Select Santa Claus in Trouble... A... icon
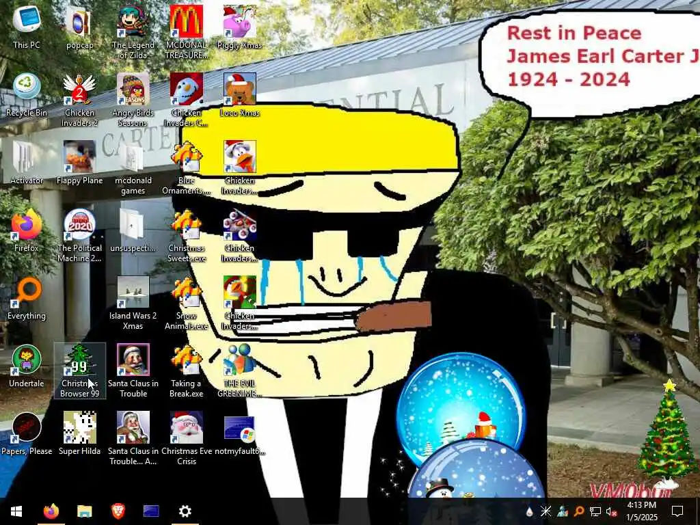The width and height of the screenshot is (700, 525). [133, 439]
